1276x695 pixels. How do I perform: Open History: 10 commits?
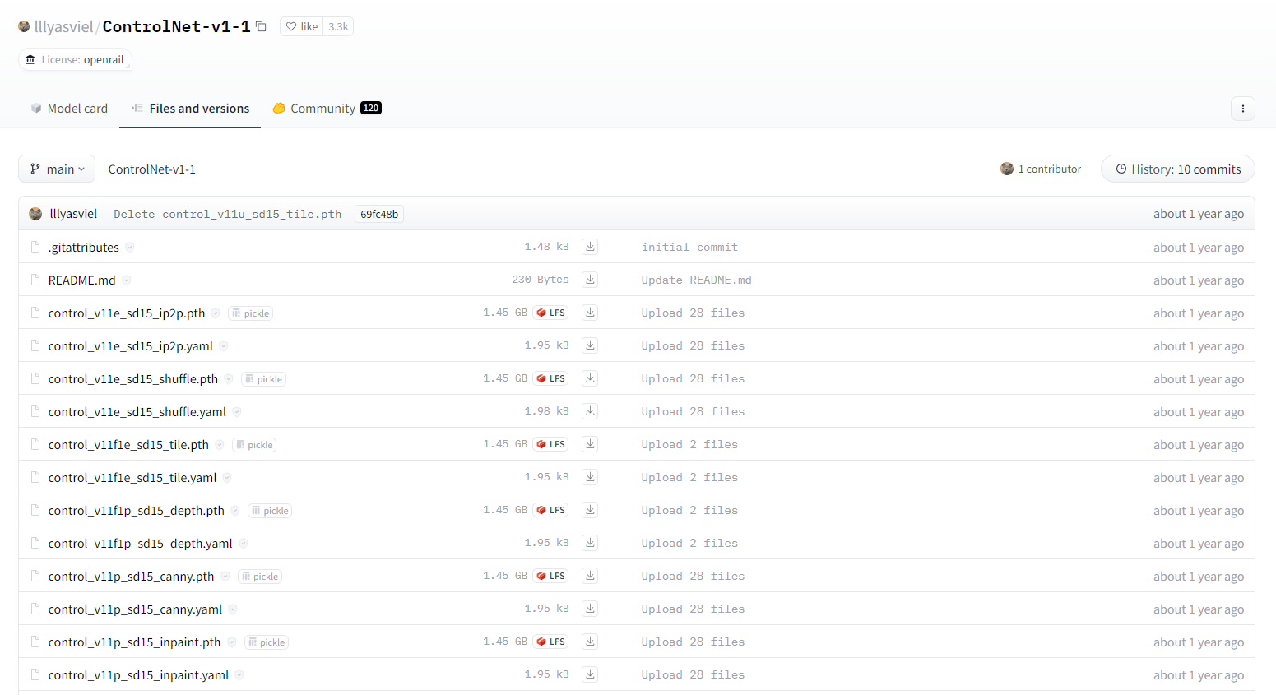[1177, 169]
